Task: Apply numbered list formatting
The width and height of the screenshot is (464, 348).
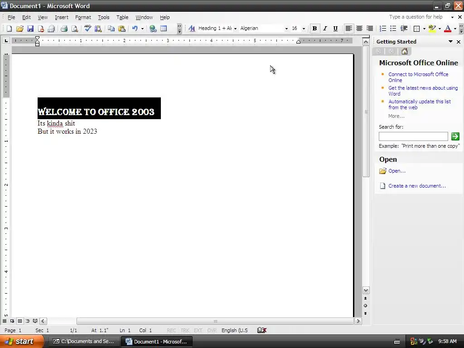Action: tap(382, 29)
